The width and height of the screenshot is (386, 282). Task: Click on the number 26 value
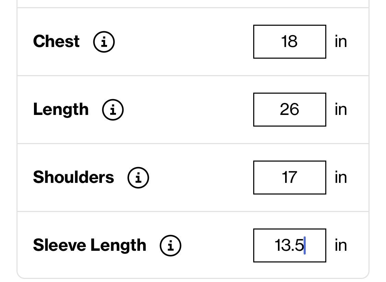(290, 109)
